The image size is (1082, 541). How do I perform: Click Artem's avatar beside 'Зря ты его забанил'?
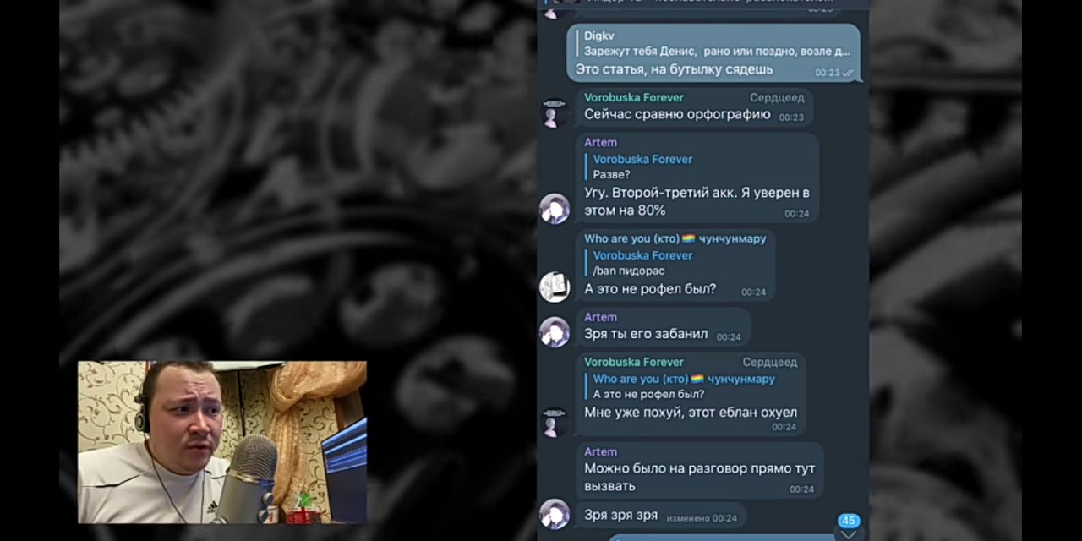(x=555, y=332)
